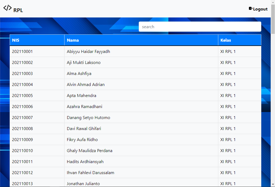Click the Nama column header
This screenshot has height=187, width=275.
[141, 40]
